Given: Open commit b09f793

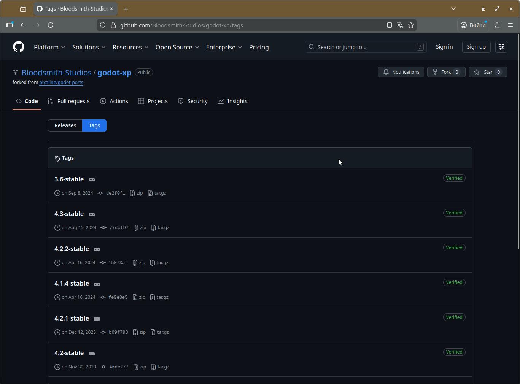Looking at the screenshot, I should pyautogui.click(x=118, y=332).
